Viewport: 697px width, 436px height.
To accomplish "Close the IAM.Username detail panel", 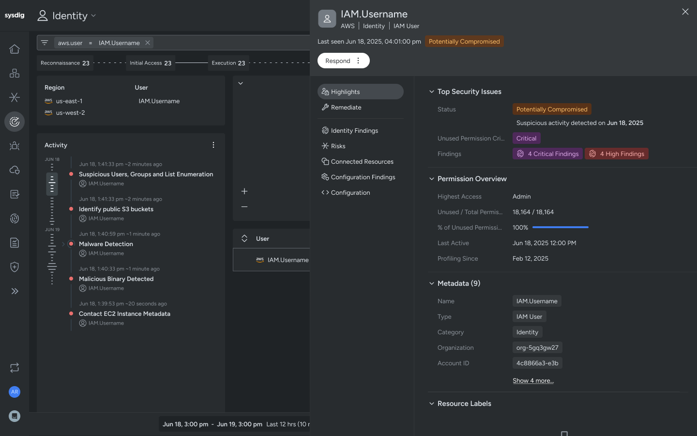I will (685, 12).
